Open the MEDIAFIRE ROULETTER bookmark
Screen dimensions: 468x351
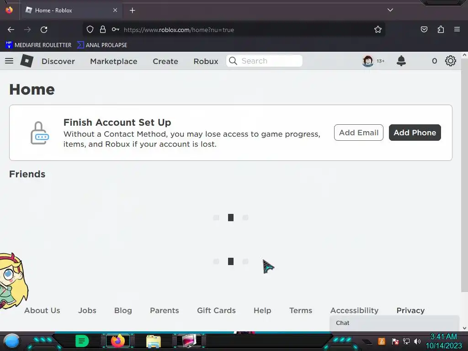point(38,45)
